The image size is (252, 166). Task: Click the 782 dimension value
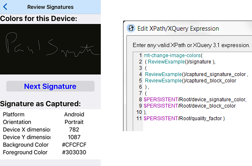tap(74, 129)
